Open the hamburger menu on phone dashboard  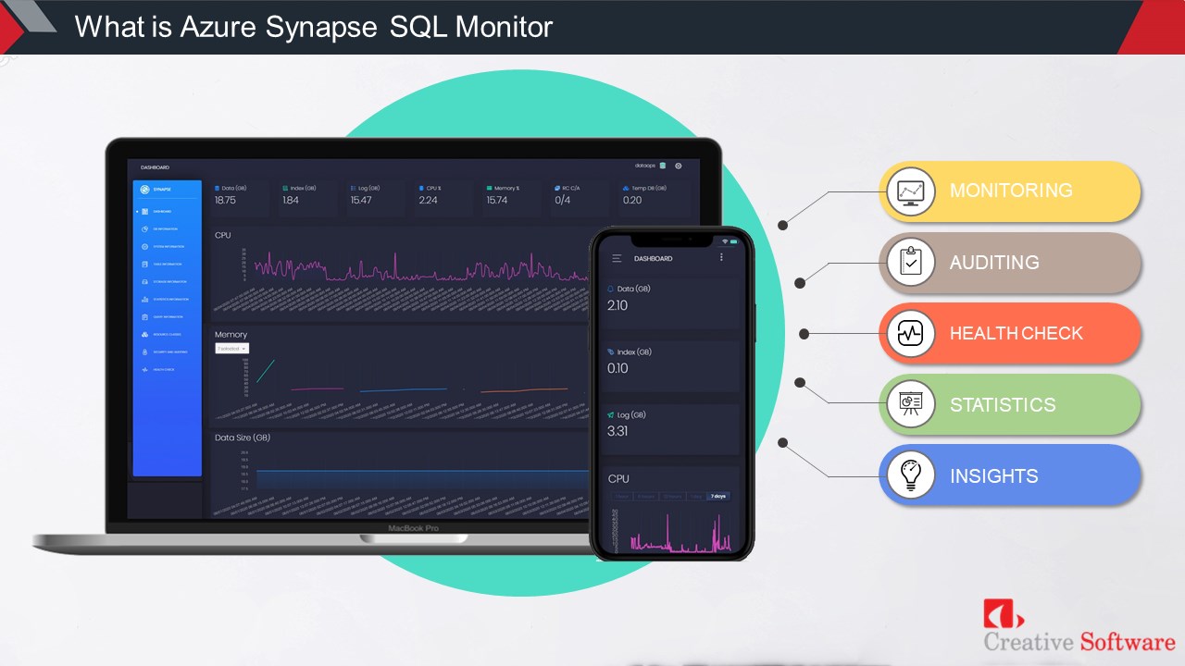tap(617, 258)
